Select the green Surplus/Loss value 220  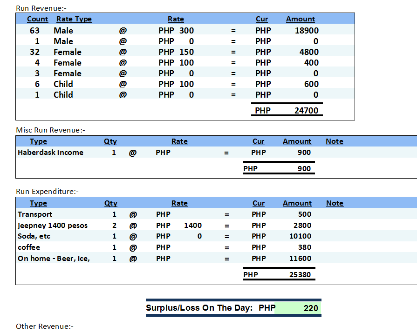click(310, 308)
